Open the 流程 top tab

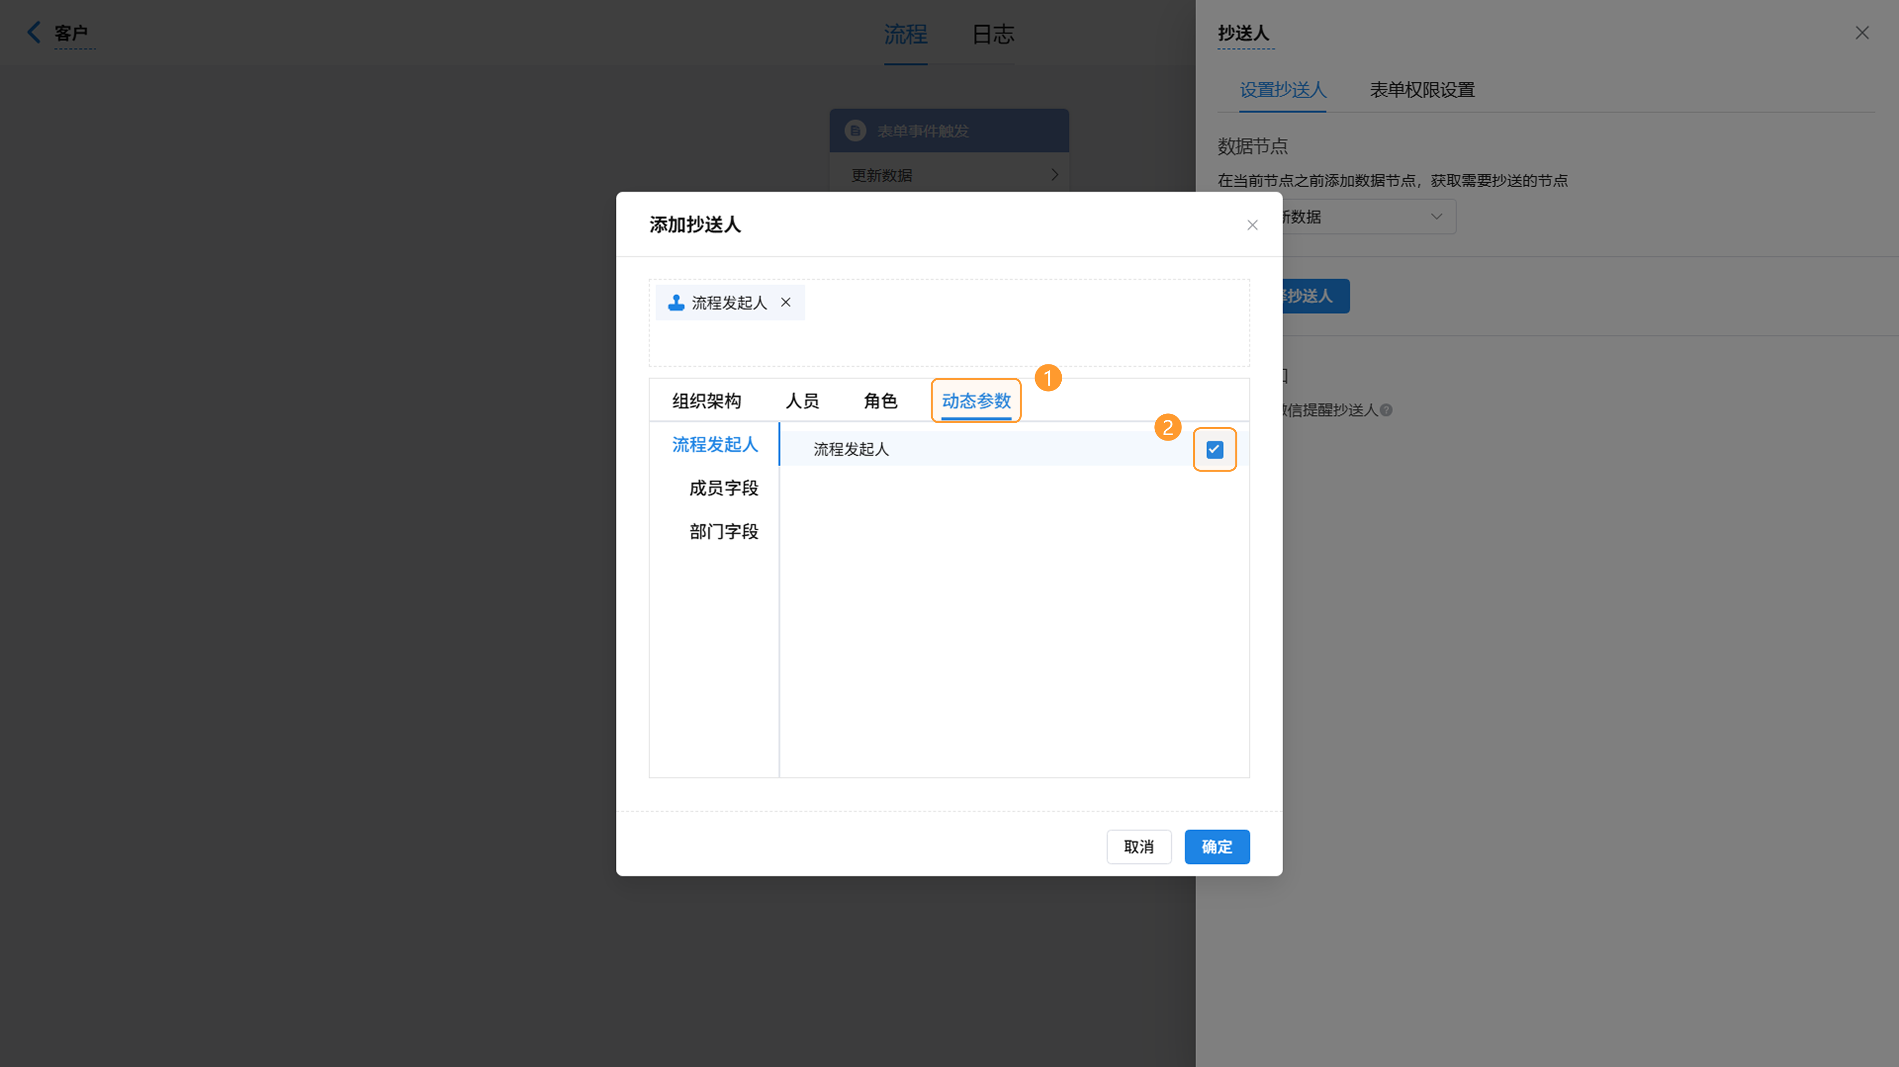(x=905, y=34)
